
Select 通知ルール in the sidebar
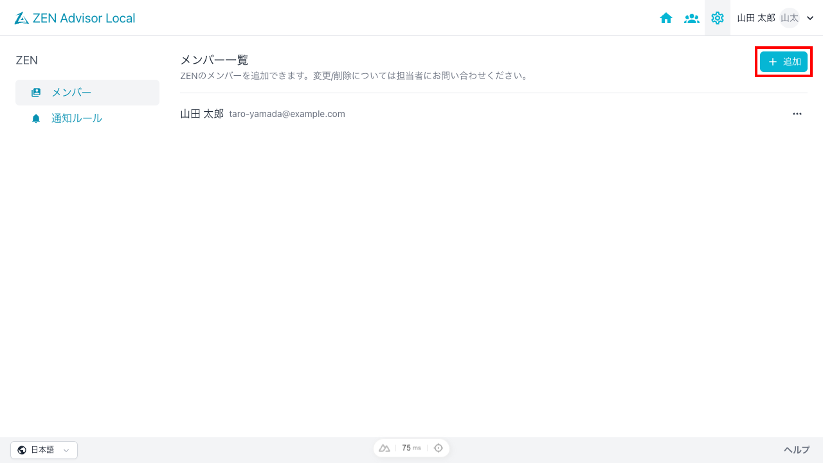click(77, 118)
